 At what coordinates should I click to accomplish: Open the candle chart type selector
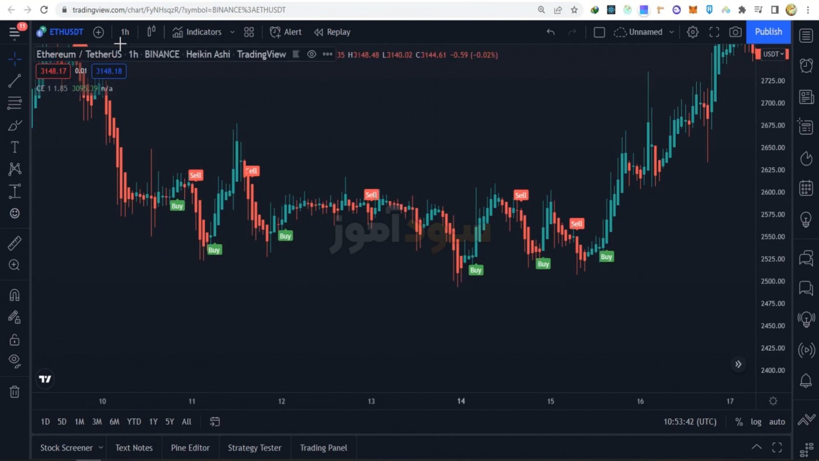tap(151, 32)
